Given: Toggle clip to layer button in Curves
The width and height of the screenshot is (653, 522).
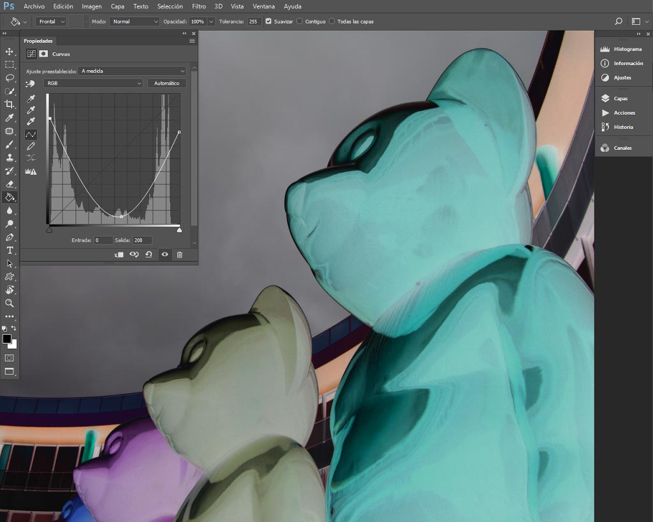Looking at the screenshot, I should [119, 255].
